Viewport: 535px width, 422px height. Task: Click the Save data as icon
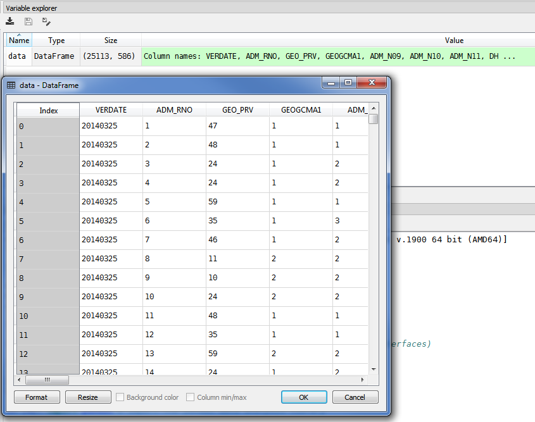[x=46, y=22]
